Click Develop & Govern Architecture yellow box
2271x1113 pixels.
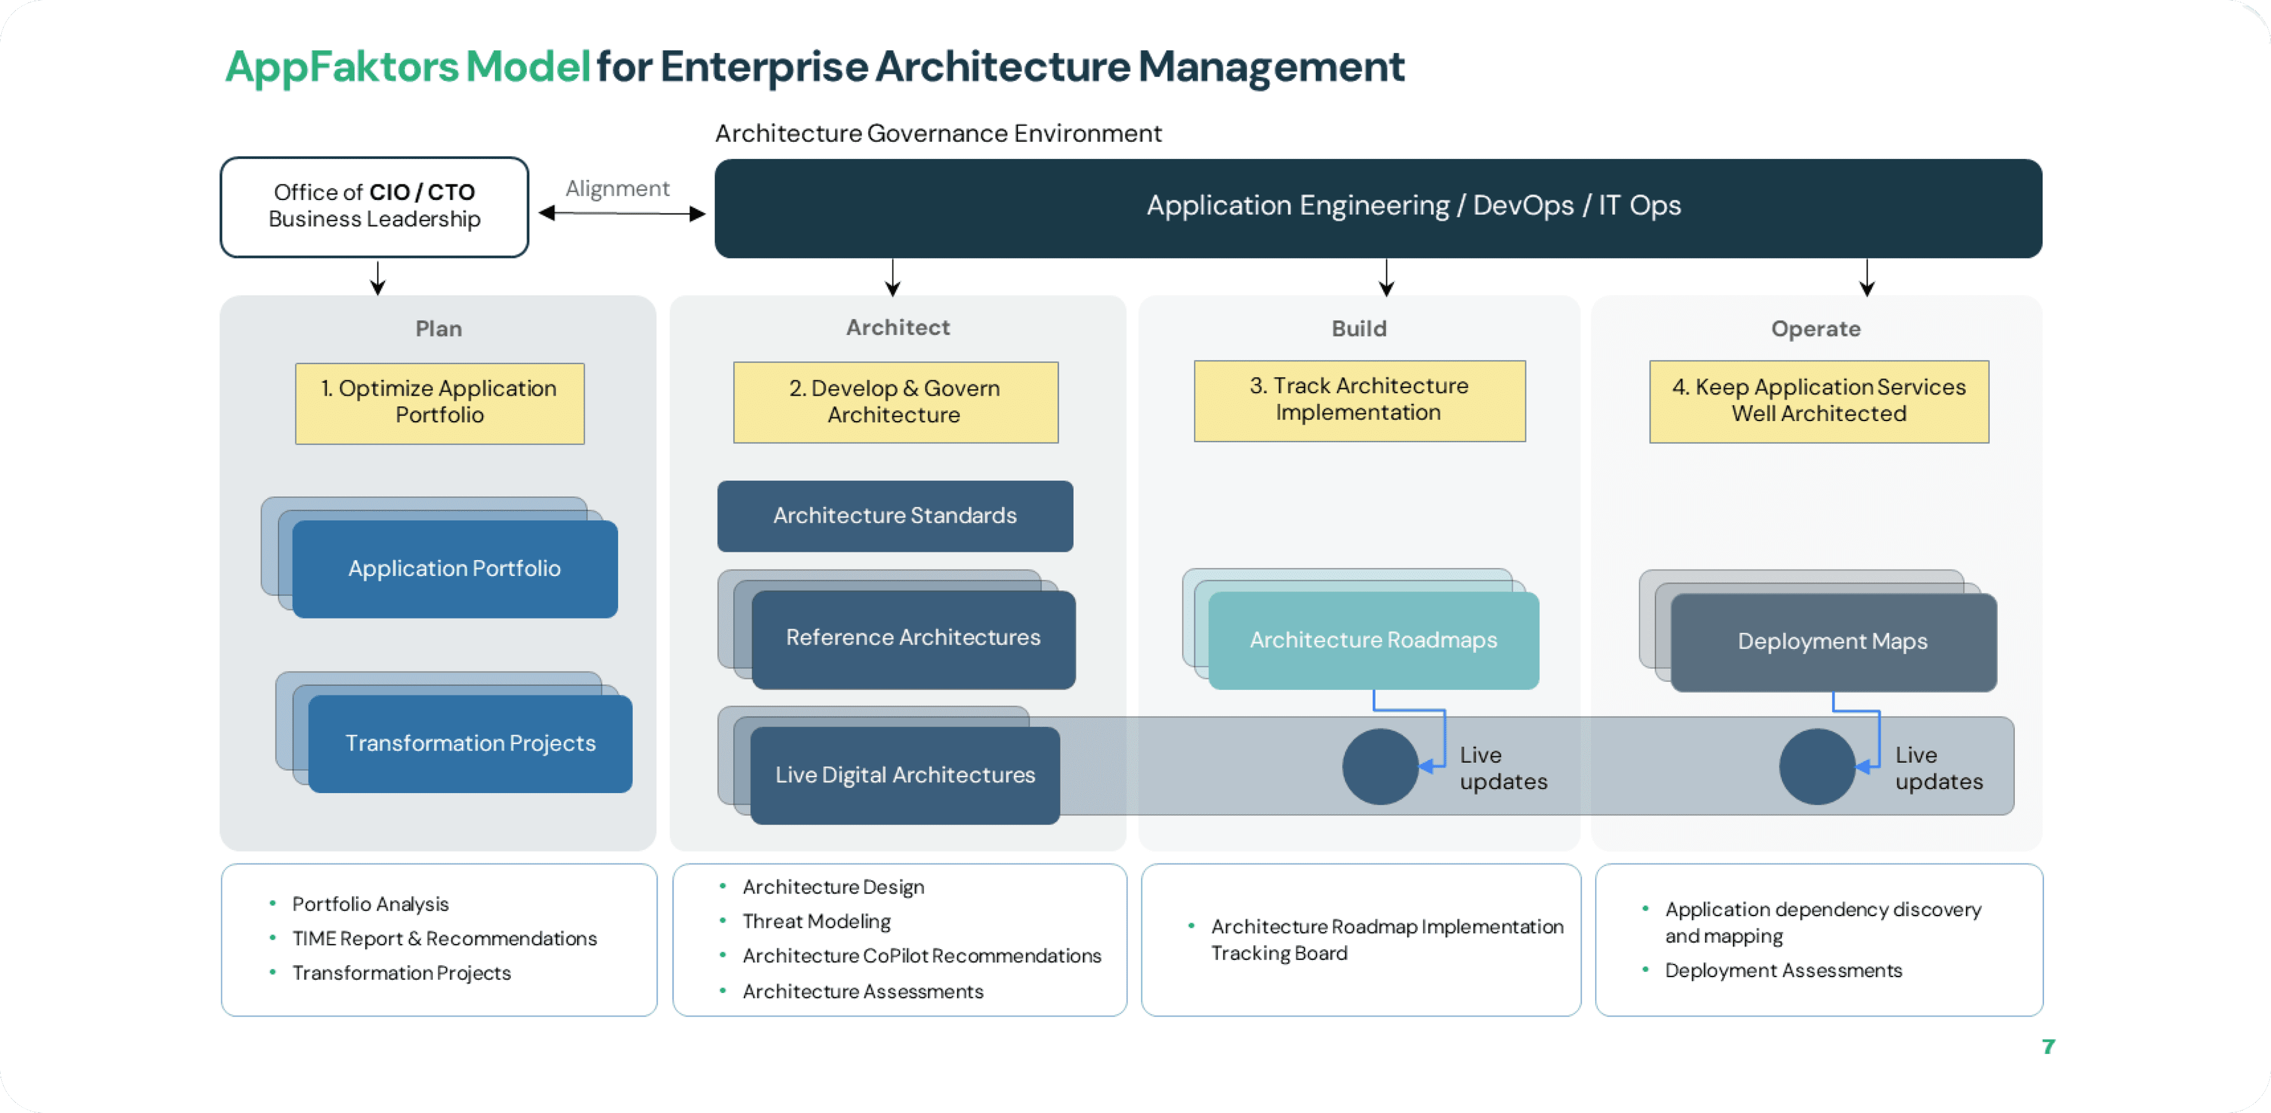(895, 402)
